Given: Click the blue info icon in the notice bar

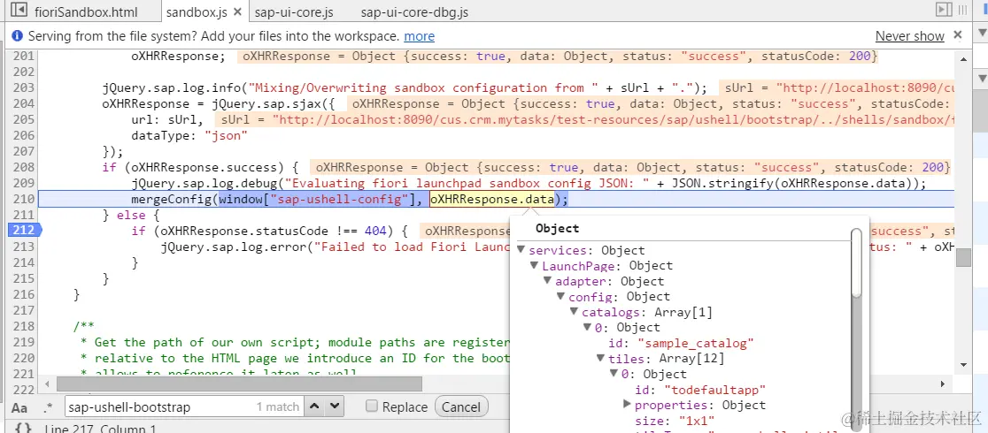Looking at the screenshot, I should [17, 36].
